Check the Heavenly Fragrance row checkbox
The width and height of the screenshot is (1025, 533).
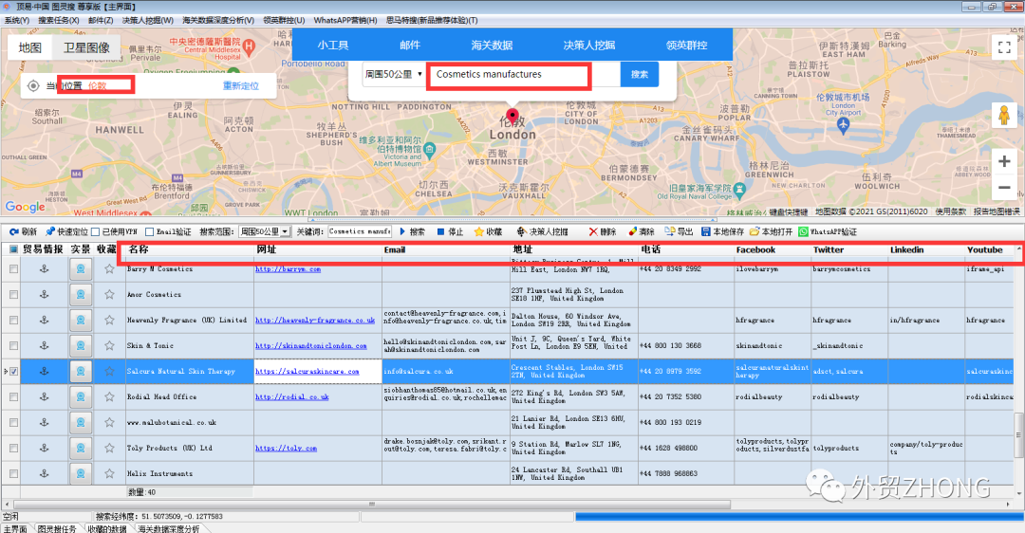[13, 320]
